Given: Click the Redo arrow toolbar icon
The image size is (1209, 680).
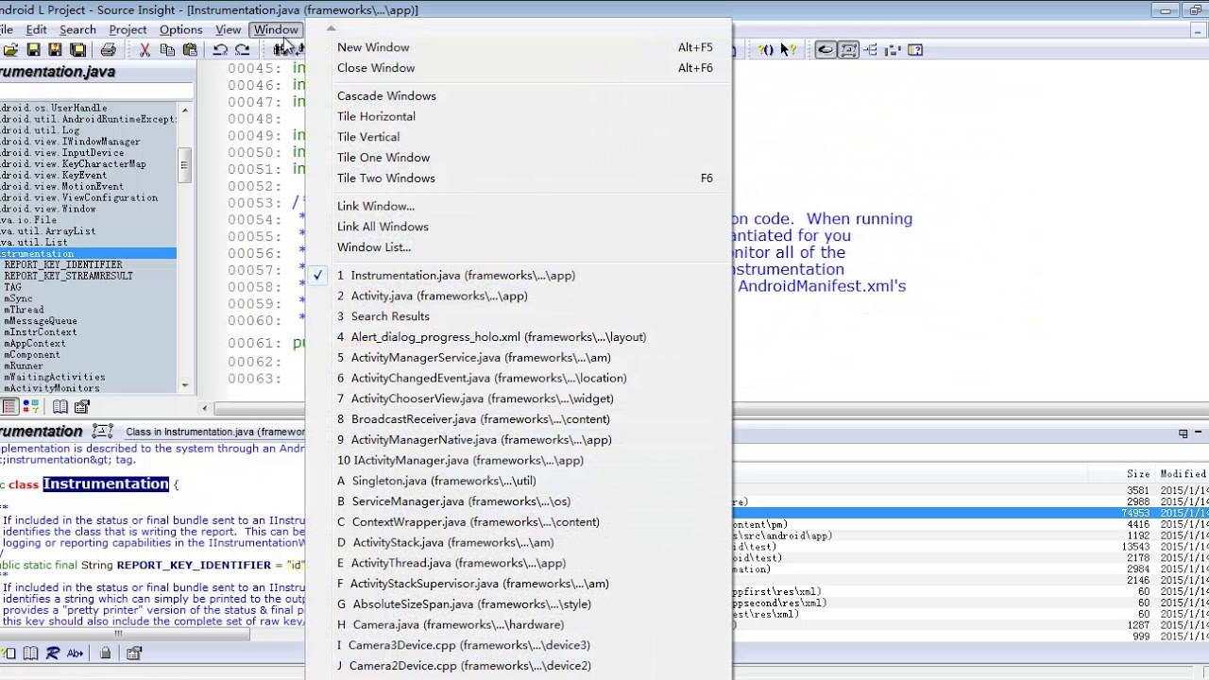Looking at the screenshot, I should [x=242, y=50].
